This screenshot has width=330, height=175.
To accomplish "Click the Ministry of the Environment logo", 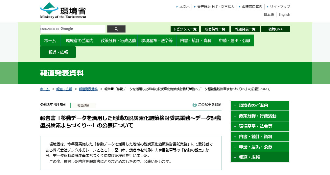I will tap(63, 10).
